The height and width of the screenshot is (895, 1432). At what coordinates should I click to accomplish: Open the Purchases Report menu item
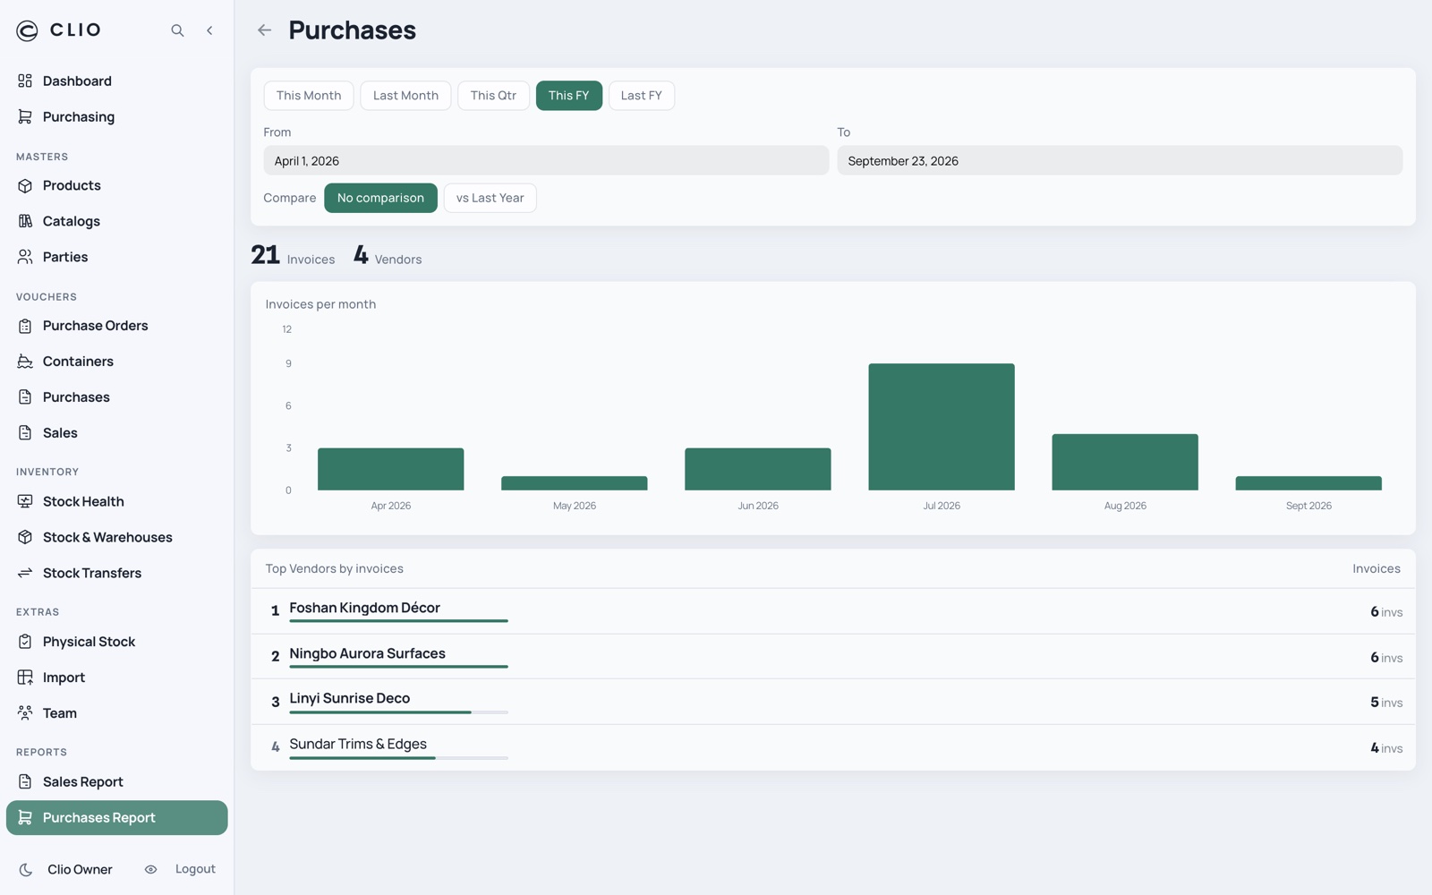tap(117, 818)
